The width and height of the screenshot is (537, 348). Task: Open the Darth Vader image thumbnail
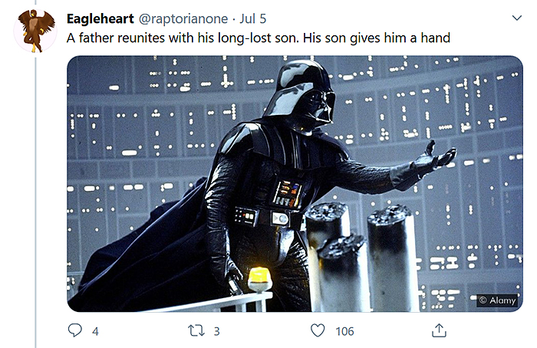pyautogui.click(x=295, y=184)
